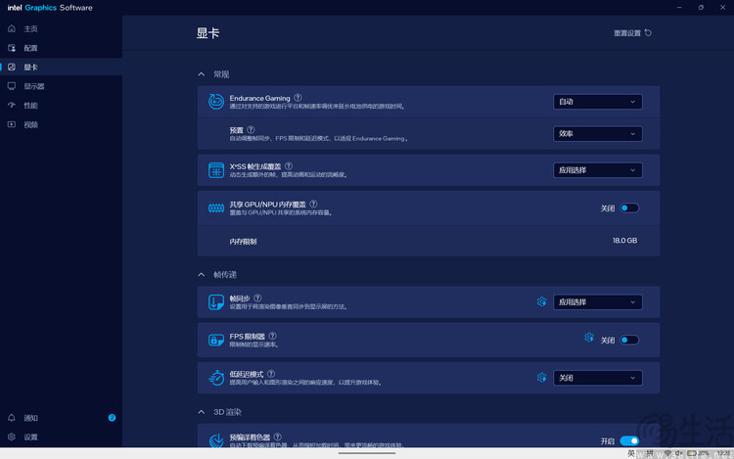The width and height of the screenshot is (734, 459).
Task: Click the taskbar 英 input language indicator
Action: pos(631,453)
